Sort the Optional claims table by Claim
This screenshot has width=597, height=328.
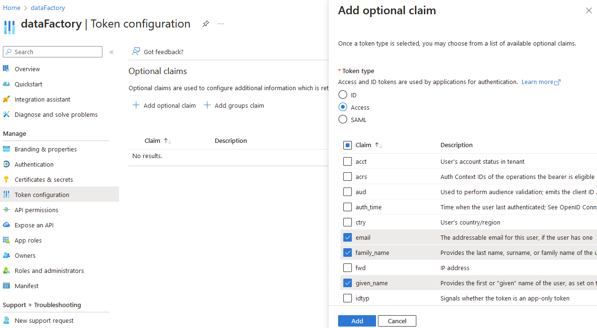tap(167, 141)
